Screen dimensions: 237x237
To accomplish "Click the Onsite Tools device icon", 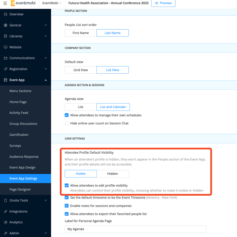I will (6, 200).
